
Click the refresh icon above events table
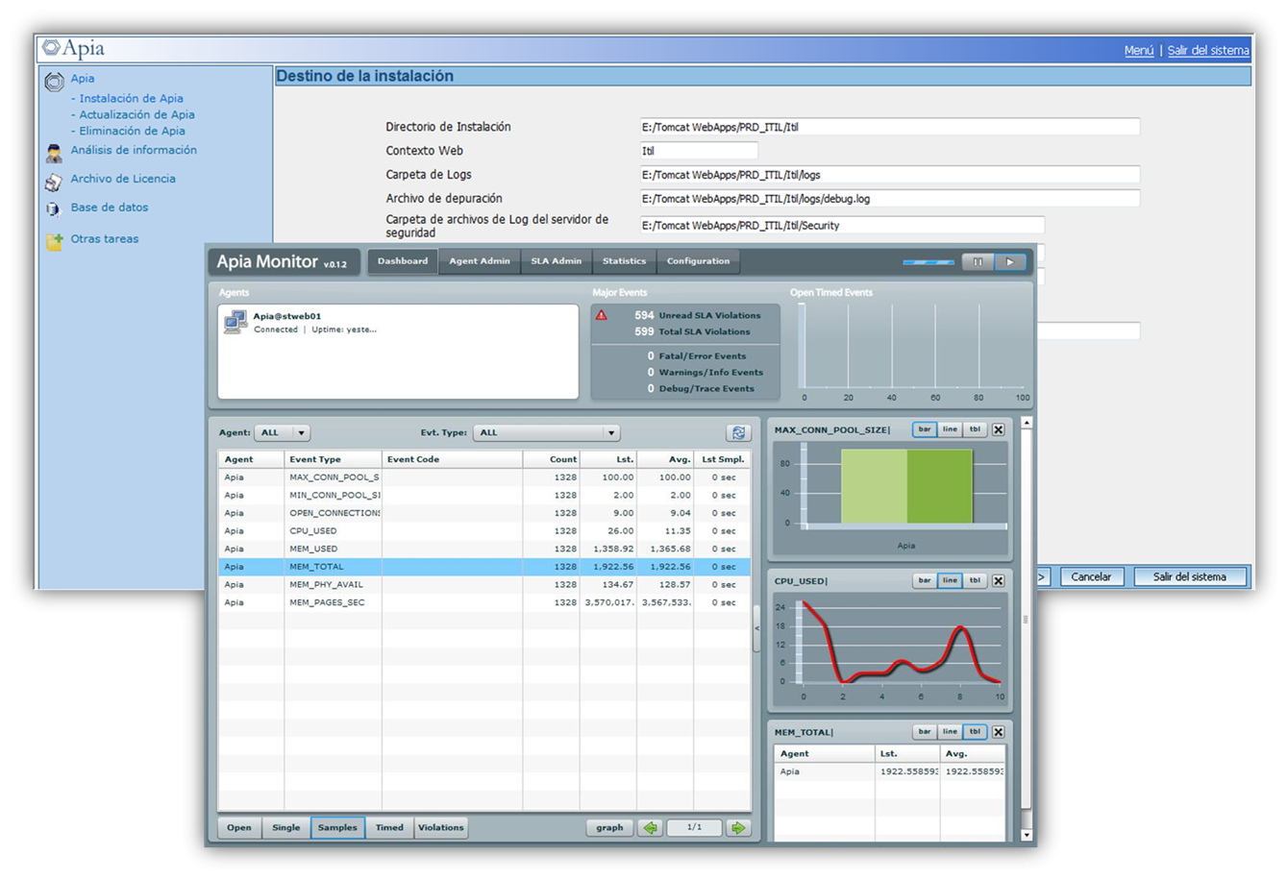pyautogui.click(x=738, y=433)
